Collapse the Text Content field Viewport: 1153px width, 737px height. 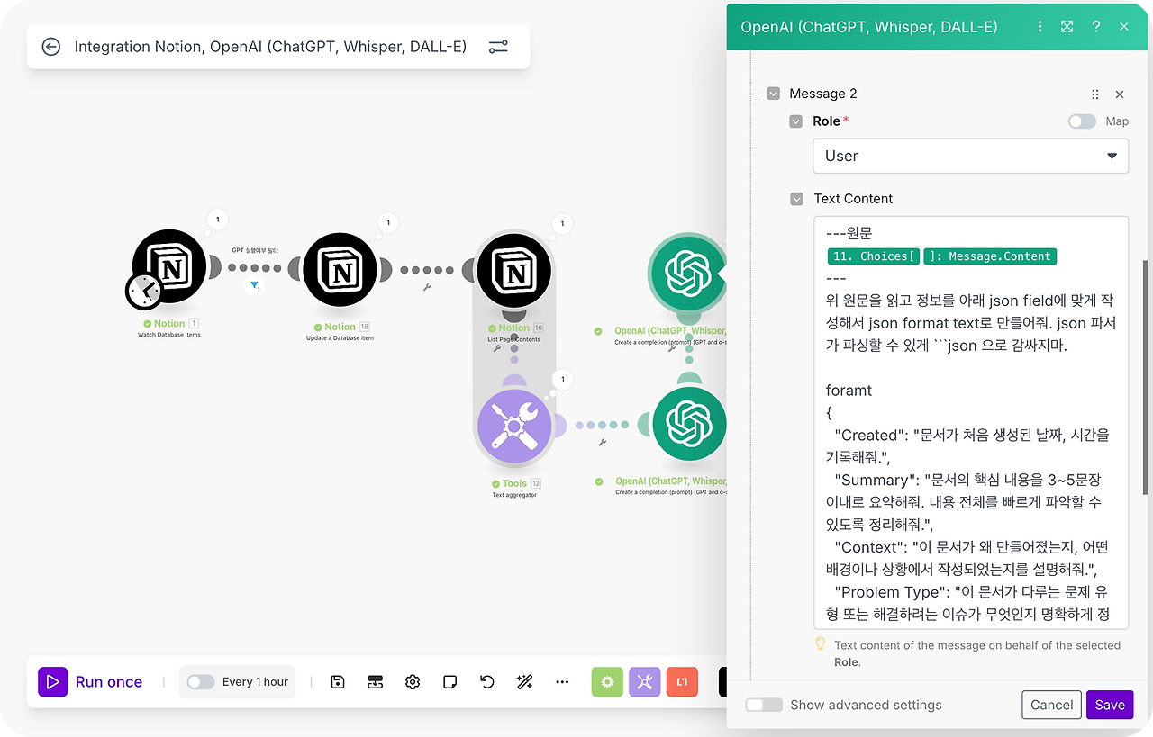tap(796, 199)
